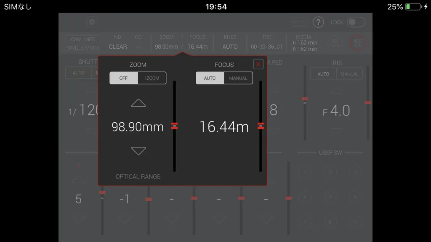Click the zoom slider red handle
Image resolution: width=431 pixels, height=242 pixels.
click(x=174, y=126)
